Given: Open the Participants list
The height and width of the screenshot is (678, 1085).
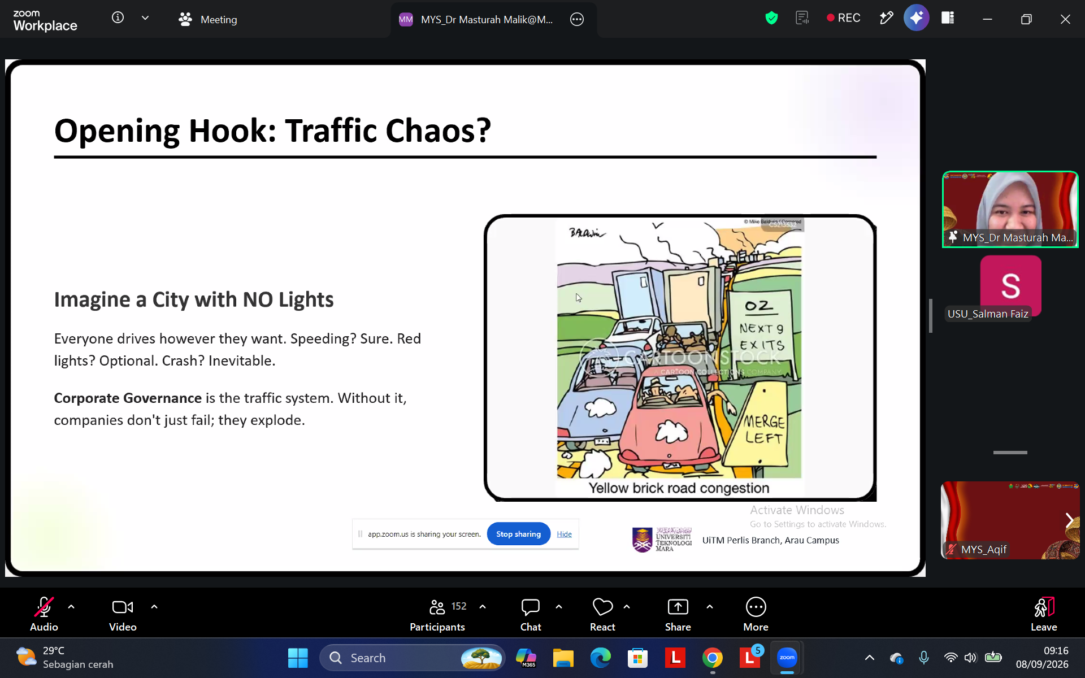Looking at the screenshot, I should [x=437, y=615].
